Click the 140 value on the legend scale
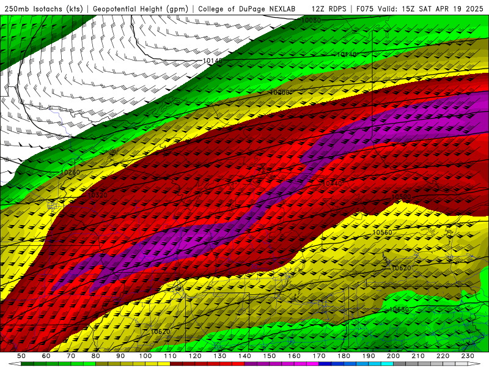This screenshot has height=367, width=489. pos(244,356)
